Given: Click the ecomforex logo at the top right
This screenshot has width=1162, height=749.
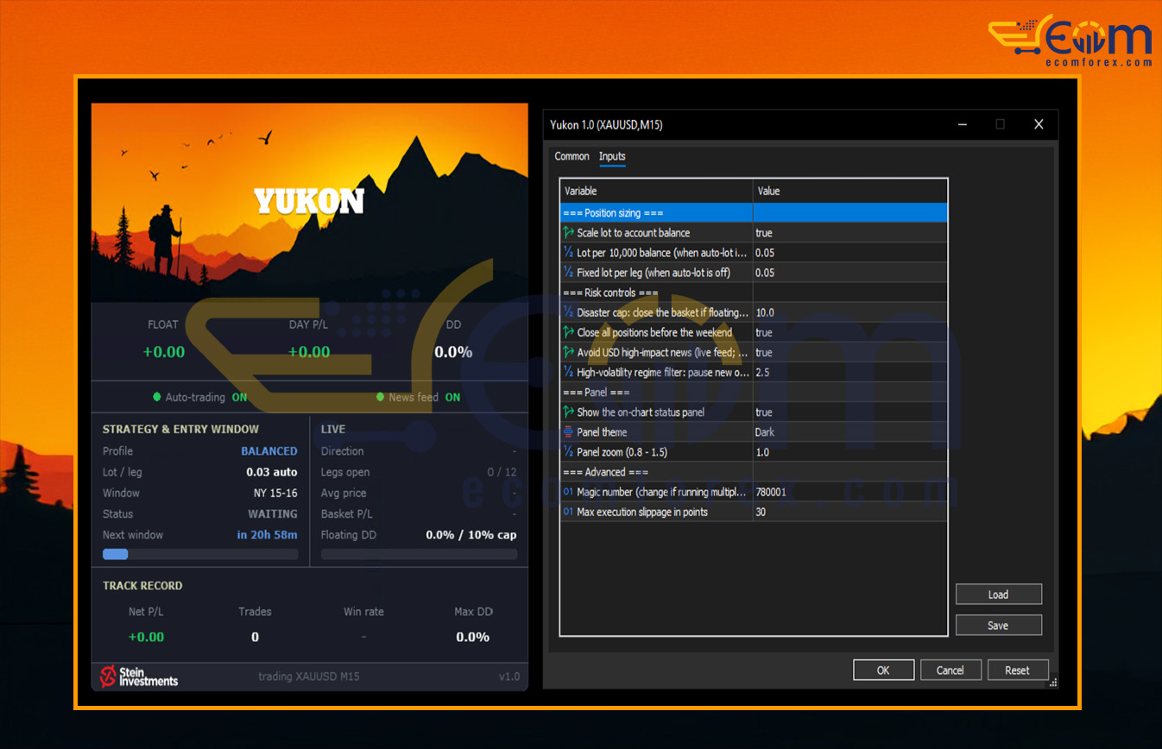Looking at the screenshot, I should coord(1070,41).
